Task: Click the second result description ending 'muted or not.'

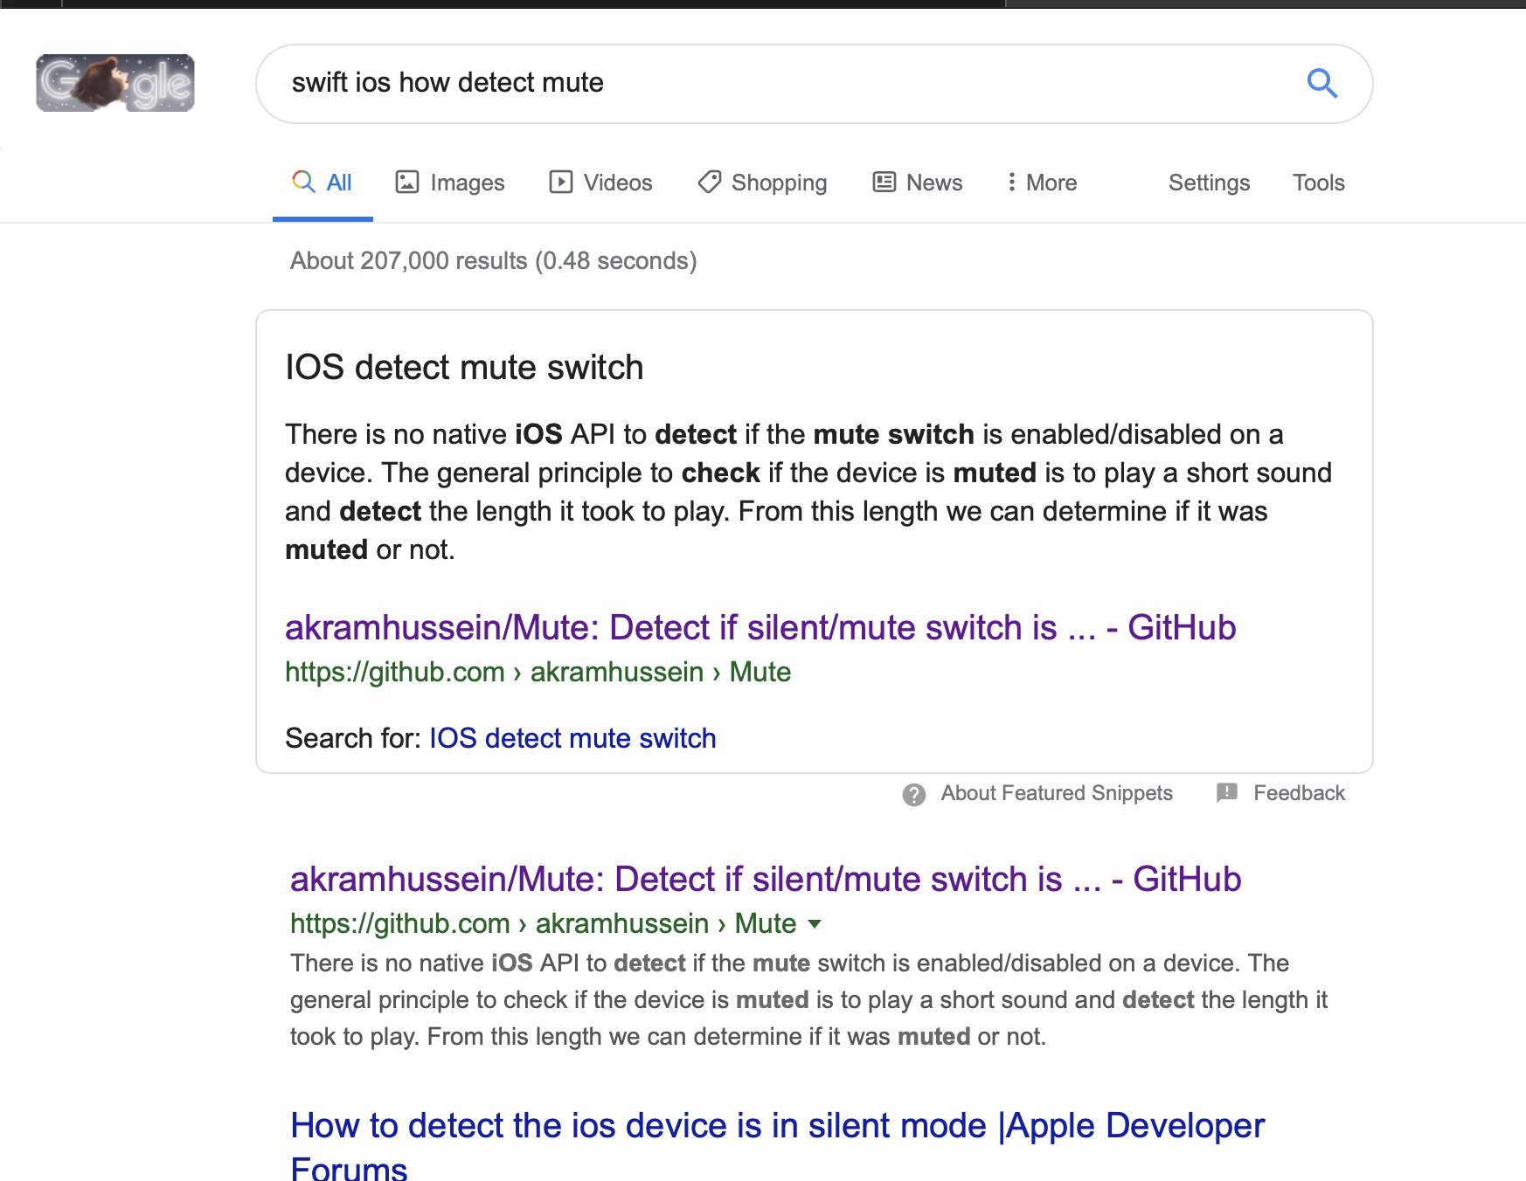Action: (x=808, y=999)
